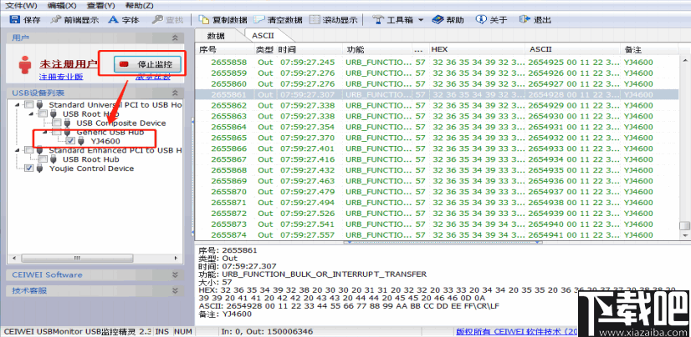
Task: Click the 关于 about info icon
Action: [481, 20]
